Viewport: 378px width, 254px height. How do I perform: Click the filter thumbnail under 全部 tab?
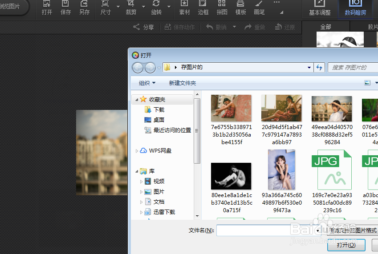tap(340, 40)
